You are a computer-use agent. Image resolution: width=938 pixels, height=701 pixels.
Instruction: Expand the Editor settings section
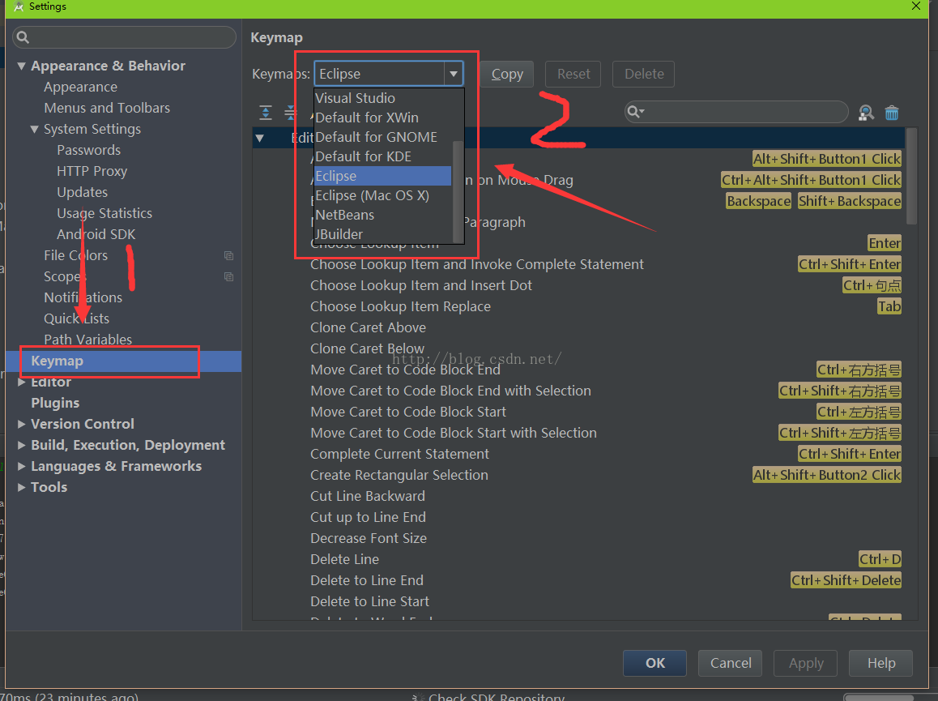coord(22,382)
